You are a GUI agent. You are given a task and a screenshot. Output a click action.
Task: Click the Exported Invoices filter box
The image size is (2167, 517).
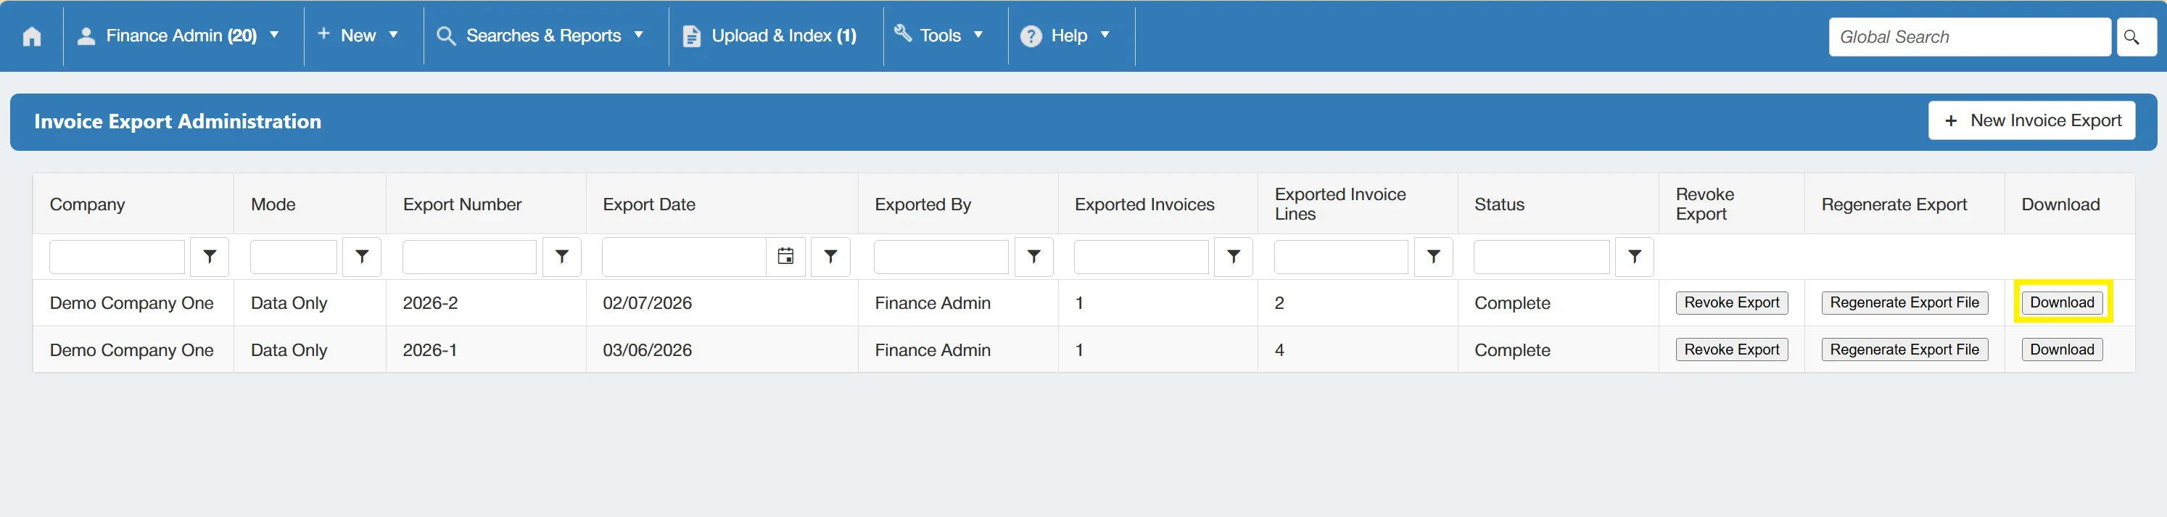1142,257
